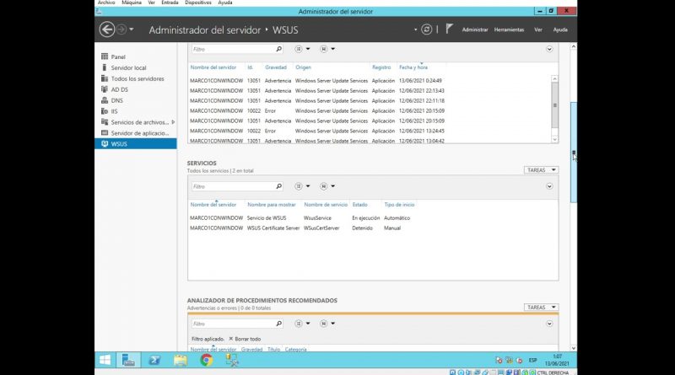
Task: Open the Archivo menu of the VM window
Action: (106, 3)
